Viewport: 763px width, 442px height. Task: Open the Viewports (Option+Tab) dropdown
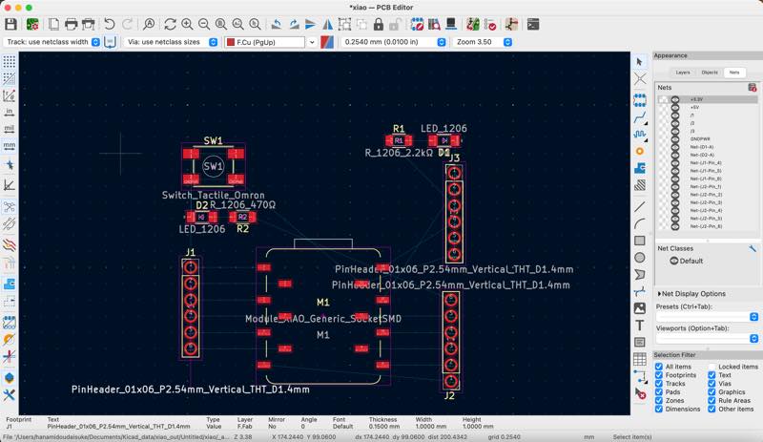pyautogui.click(x=707, y=338)
